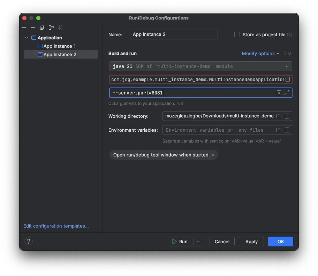Click the Apply button
The image size is (318, 276).
click(251, 242)
